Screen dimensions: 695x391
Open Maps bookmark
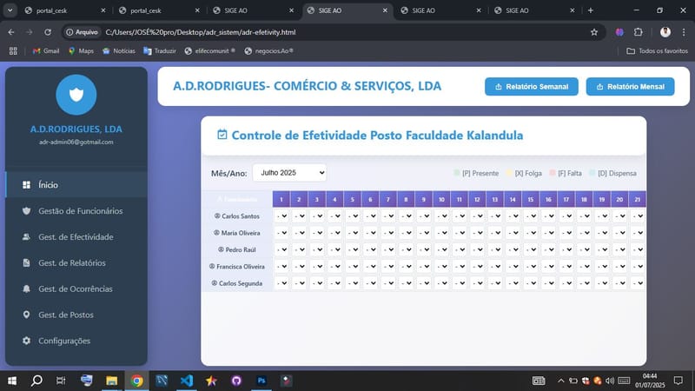81,51
